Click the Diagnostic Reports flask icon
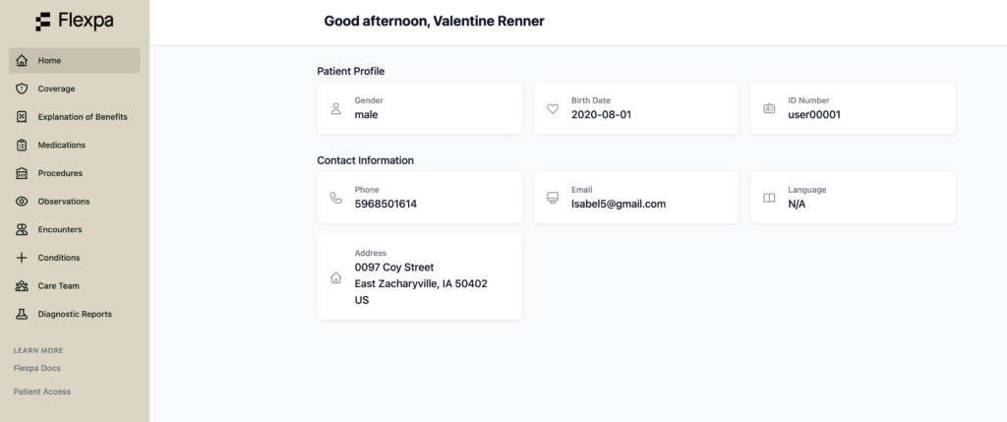 coord(22,315)
